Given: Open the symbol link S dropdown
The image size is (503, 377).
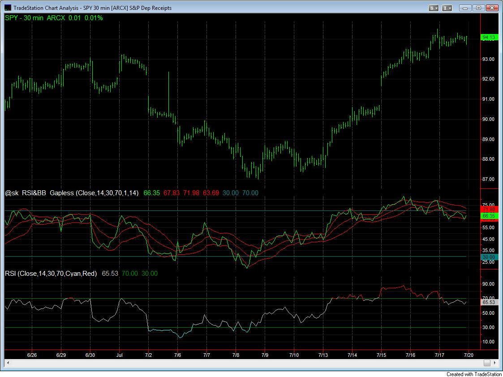Looking at the screenshot, I should pos(434,8).
